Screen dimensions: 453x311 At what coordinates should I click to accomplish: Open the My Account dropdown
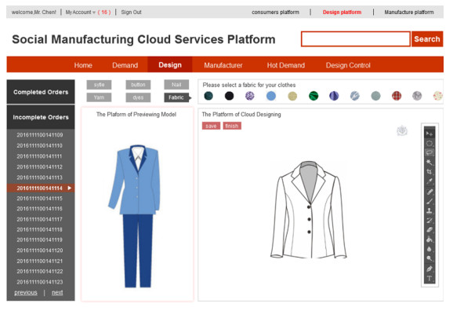coord(80,12)
